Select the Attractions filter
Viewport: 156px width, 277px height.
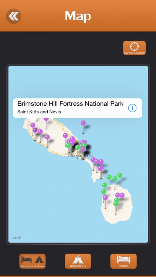[x=78, y=261]
